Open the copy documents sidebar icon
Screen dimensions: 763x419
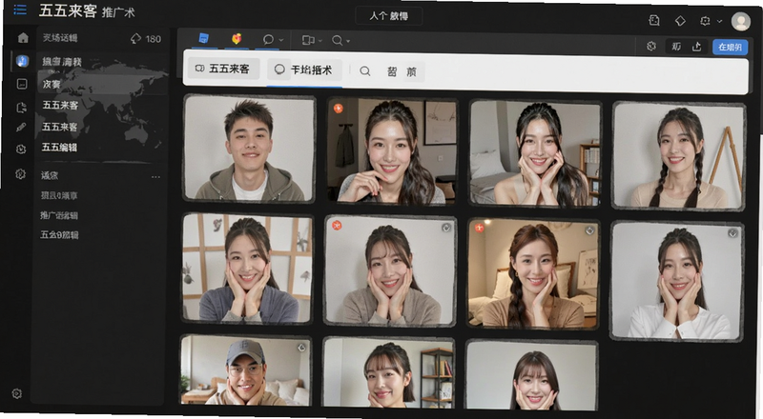[x=21, y=108]
